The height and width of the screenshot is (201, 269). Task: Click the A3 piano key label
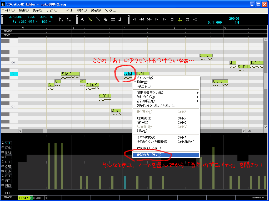pyautogui.click(x=14, y=74)
